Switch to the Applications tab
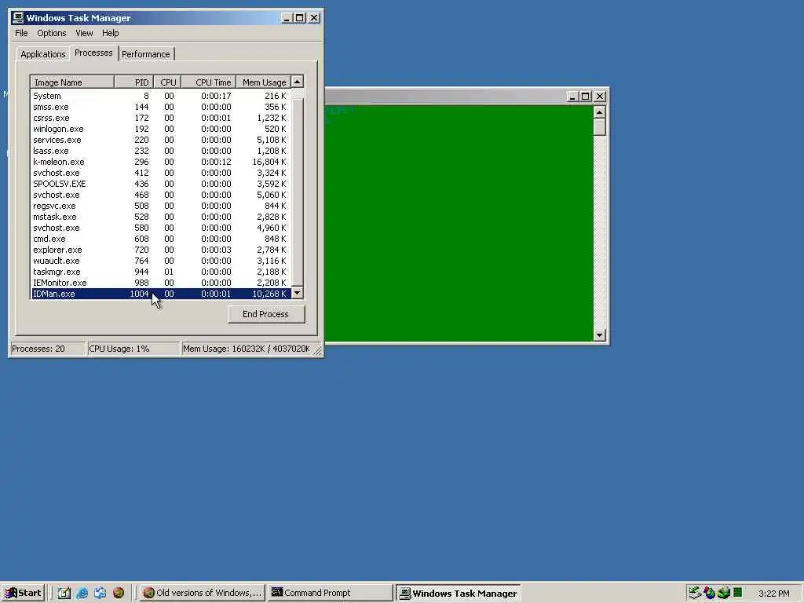Screen dimensions: 804x603 [43, 54]
